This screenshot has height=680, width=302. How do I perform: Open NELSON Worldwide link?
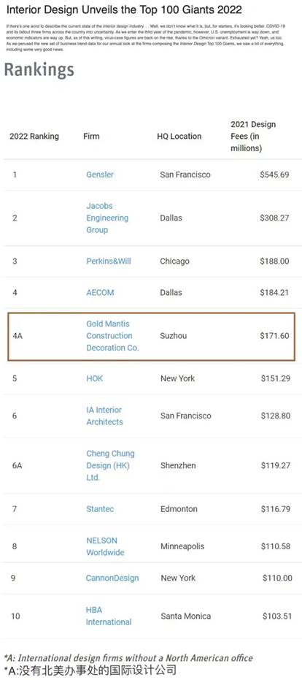[x=105, y=546]
